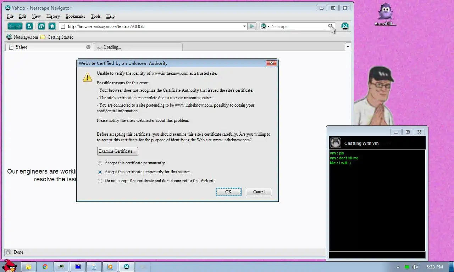
Task: Show hidden tray icons arrow
Action: pyautogui.click(x=398, y=267)
